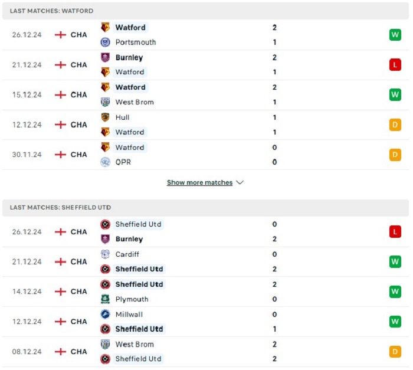Click the Cardiff club crest icon
This screenshot has height=370, width=413.
(x=105, y=254)
